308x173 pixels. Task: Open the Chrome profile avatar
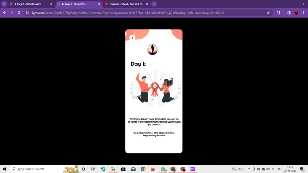296,13
